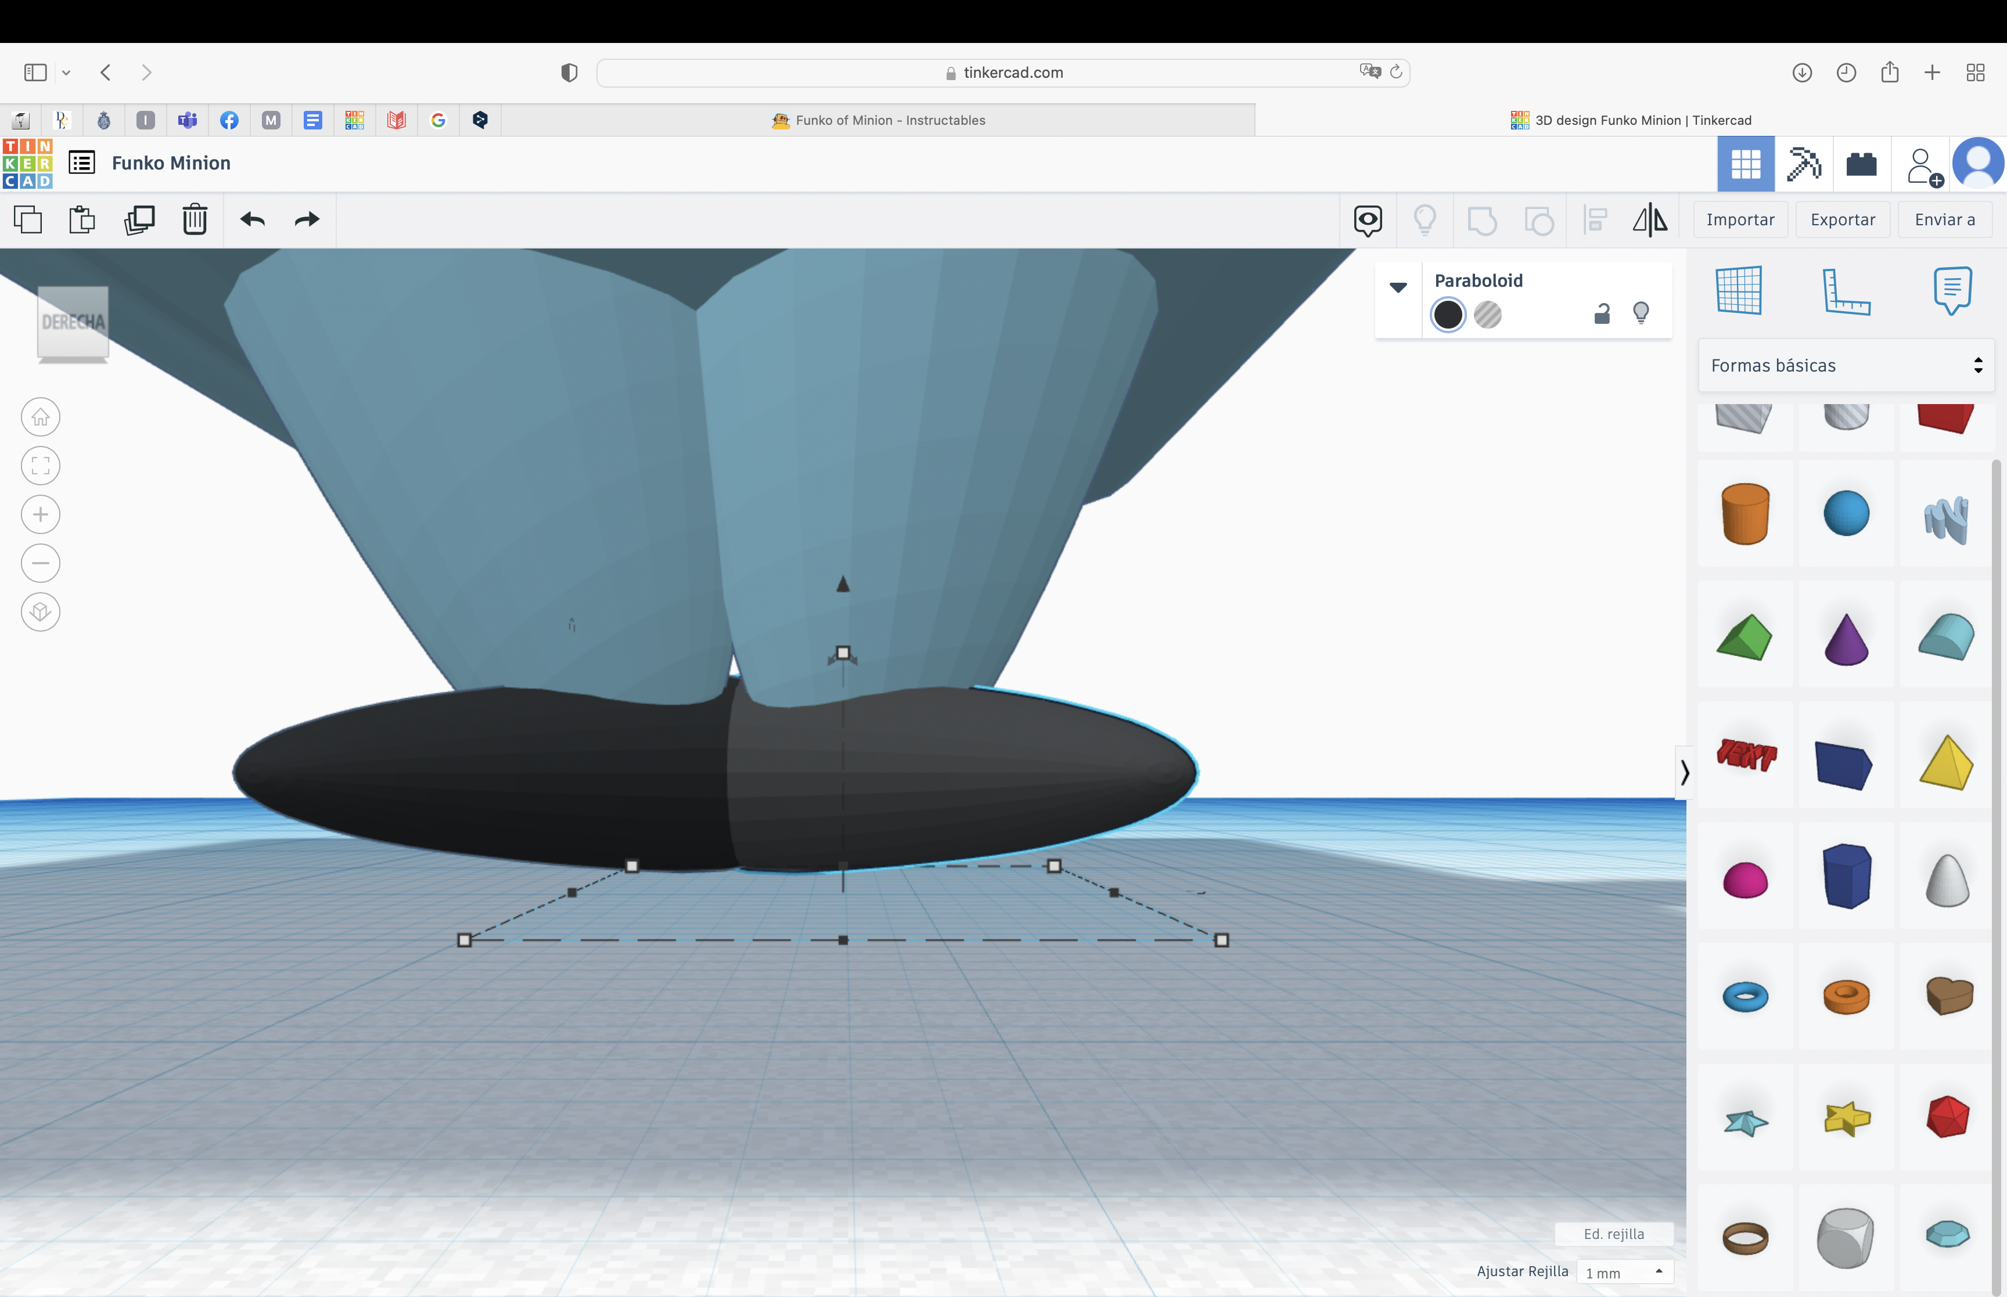Pick the blue sphere shape

tap(1846, 514)
